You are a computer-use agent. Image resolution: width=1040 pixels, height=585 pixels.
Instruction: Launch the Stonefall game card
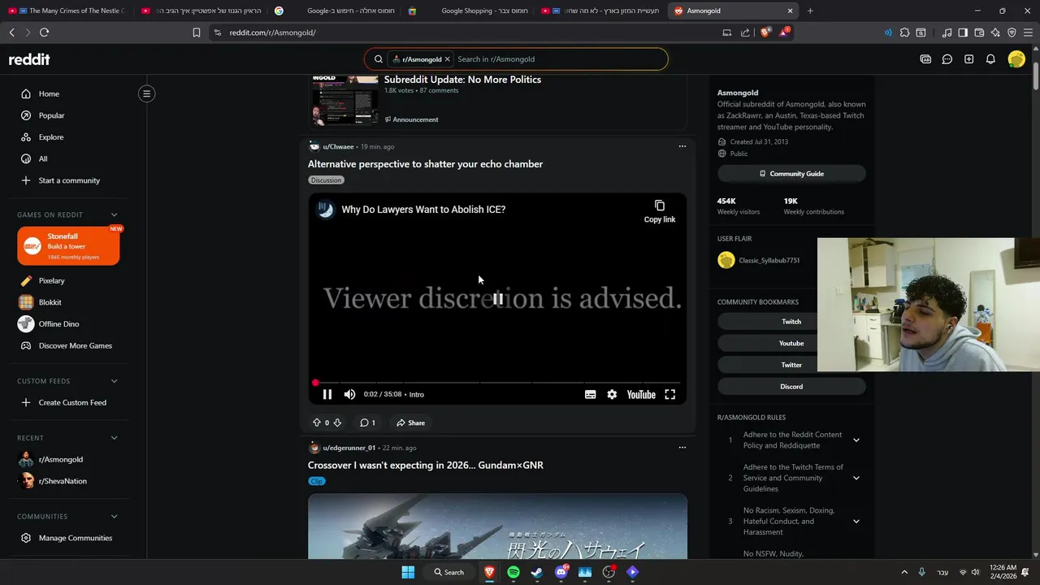pos(68,246)
